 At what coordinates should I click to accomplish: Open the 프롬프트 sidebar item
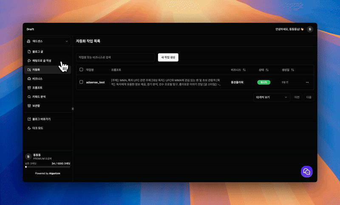[48, 88]
